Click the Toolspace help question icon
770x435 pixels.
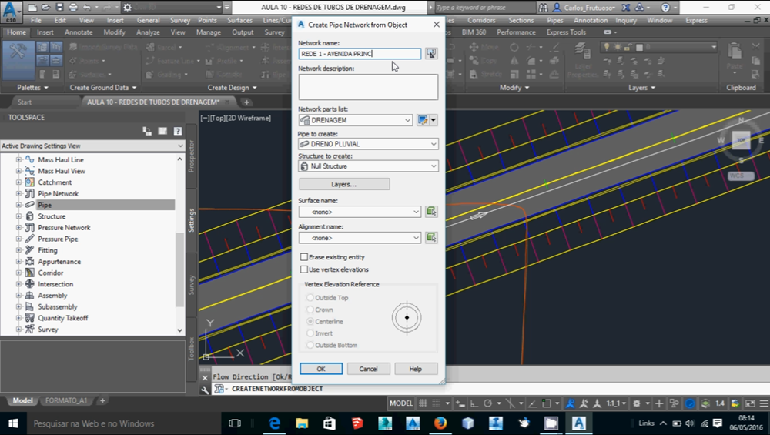[x=178, y=131]
